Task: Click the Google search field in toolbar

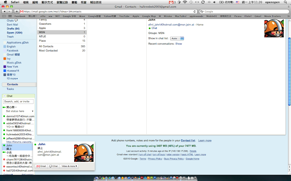Action: [x=244, y=12]
